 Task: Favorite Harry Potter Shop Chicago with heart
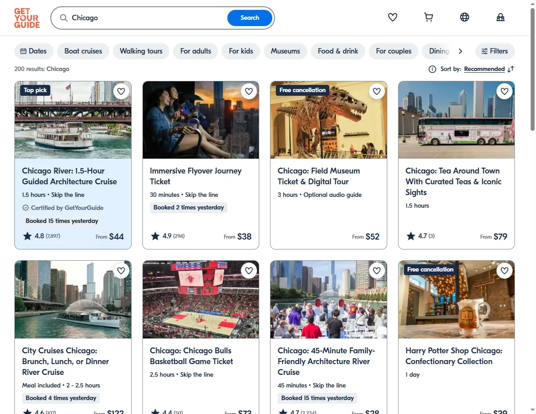pos(505,271)
